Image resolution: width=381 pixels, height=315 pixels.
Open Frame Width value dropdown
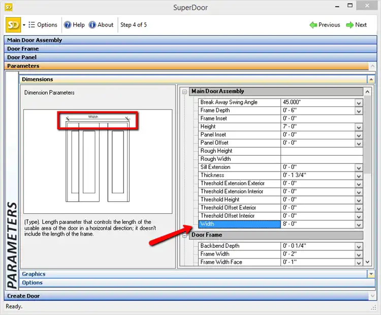[359, 254]
